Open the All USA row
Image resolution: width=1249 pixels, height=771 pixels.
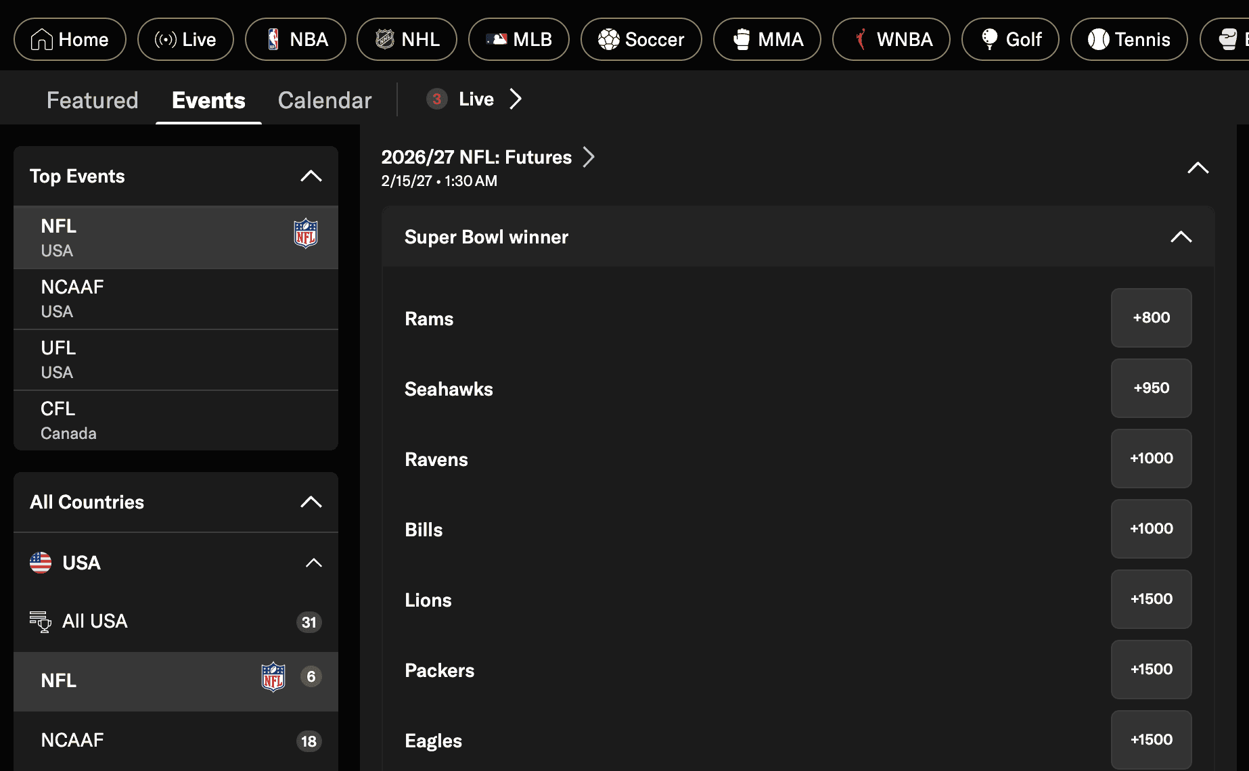176,622
